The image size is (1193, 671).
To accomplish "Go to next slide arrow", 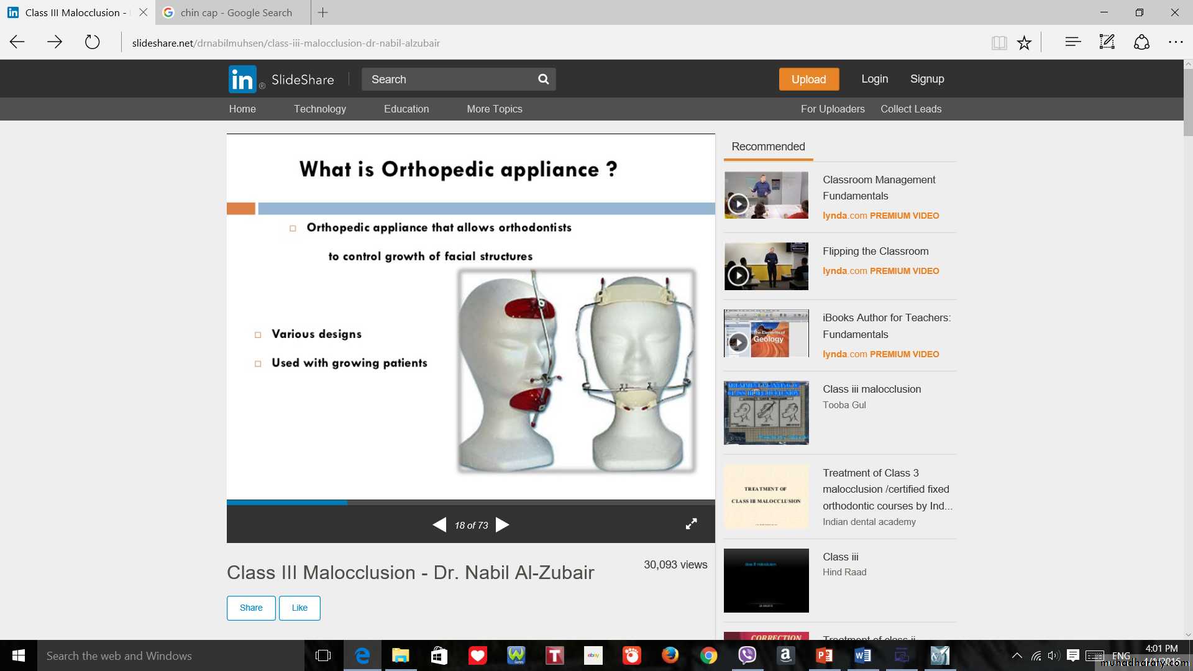I will point(503,525).
